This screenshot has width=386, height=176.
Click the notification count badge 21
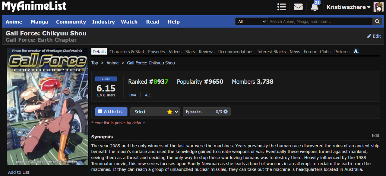pos(317,2)
